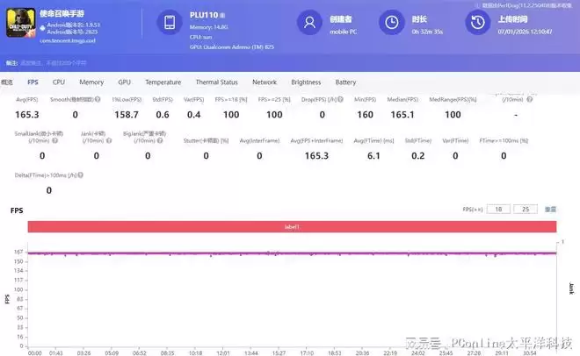
Task: Open the Memory tab
Action: pyautogui.click(x=91, y=82)
